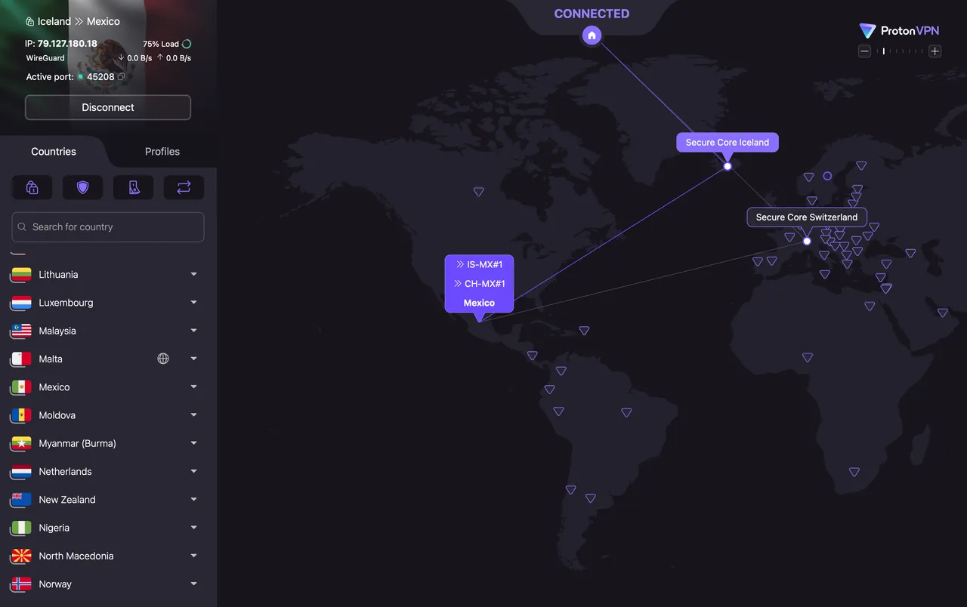
Task: Select CH-MX#1 in the Mexico popup
Action: (x=479, y=284)
